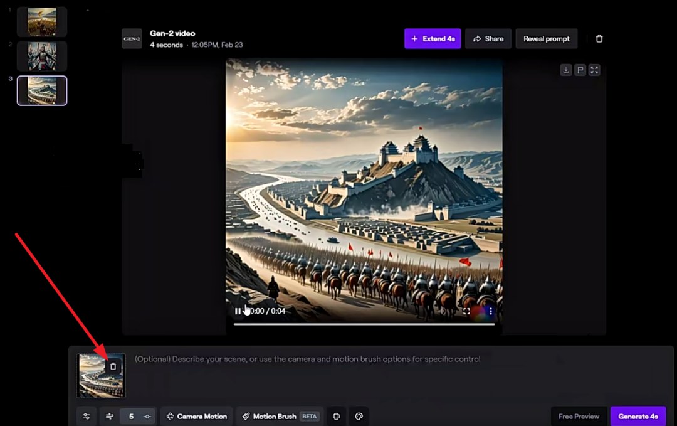The height and width of the screenshot is (426, 677).
Task: Open the video player more options menu
Action: [x=491, y=311]
